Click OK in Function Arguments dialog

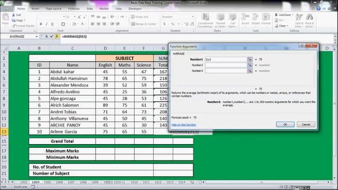285,125
